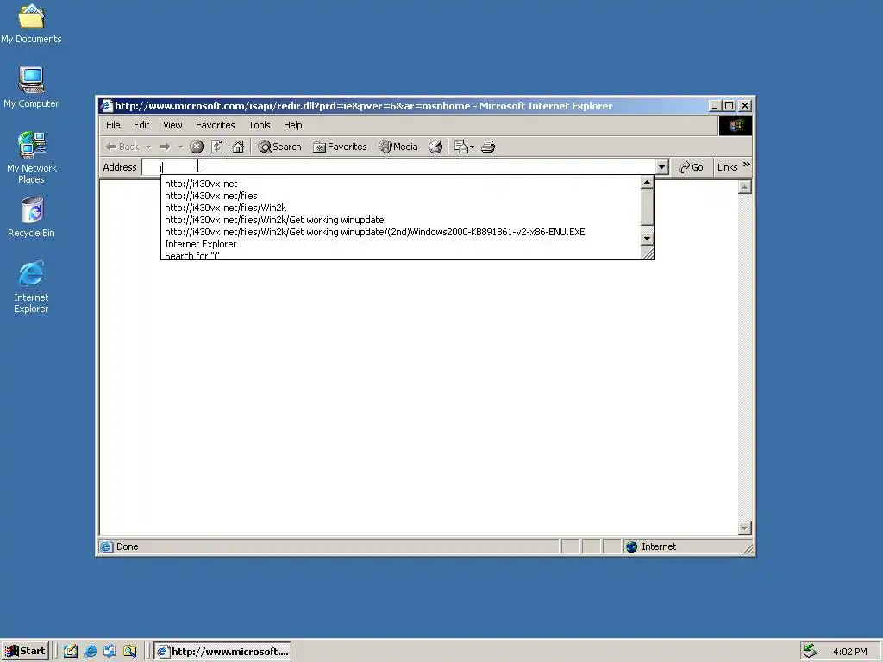Open the Search pane button

coord(280,147)
